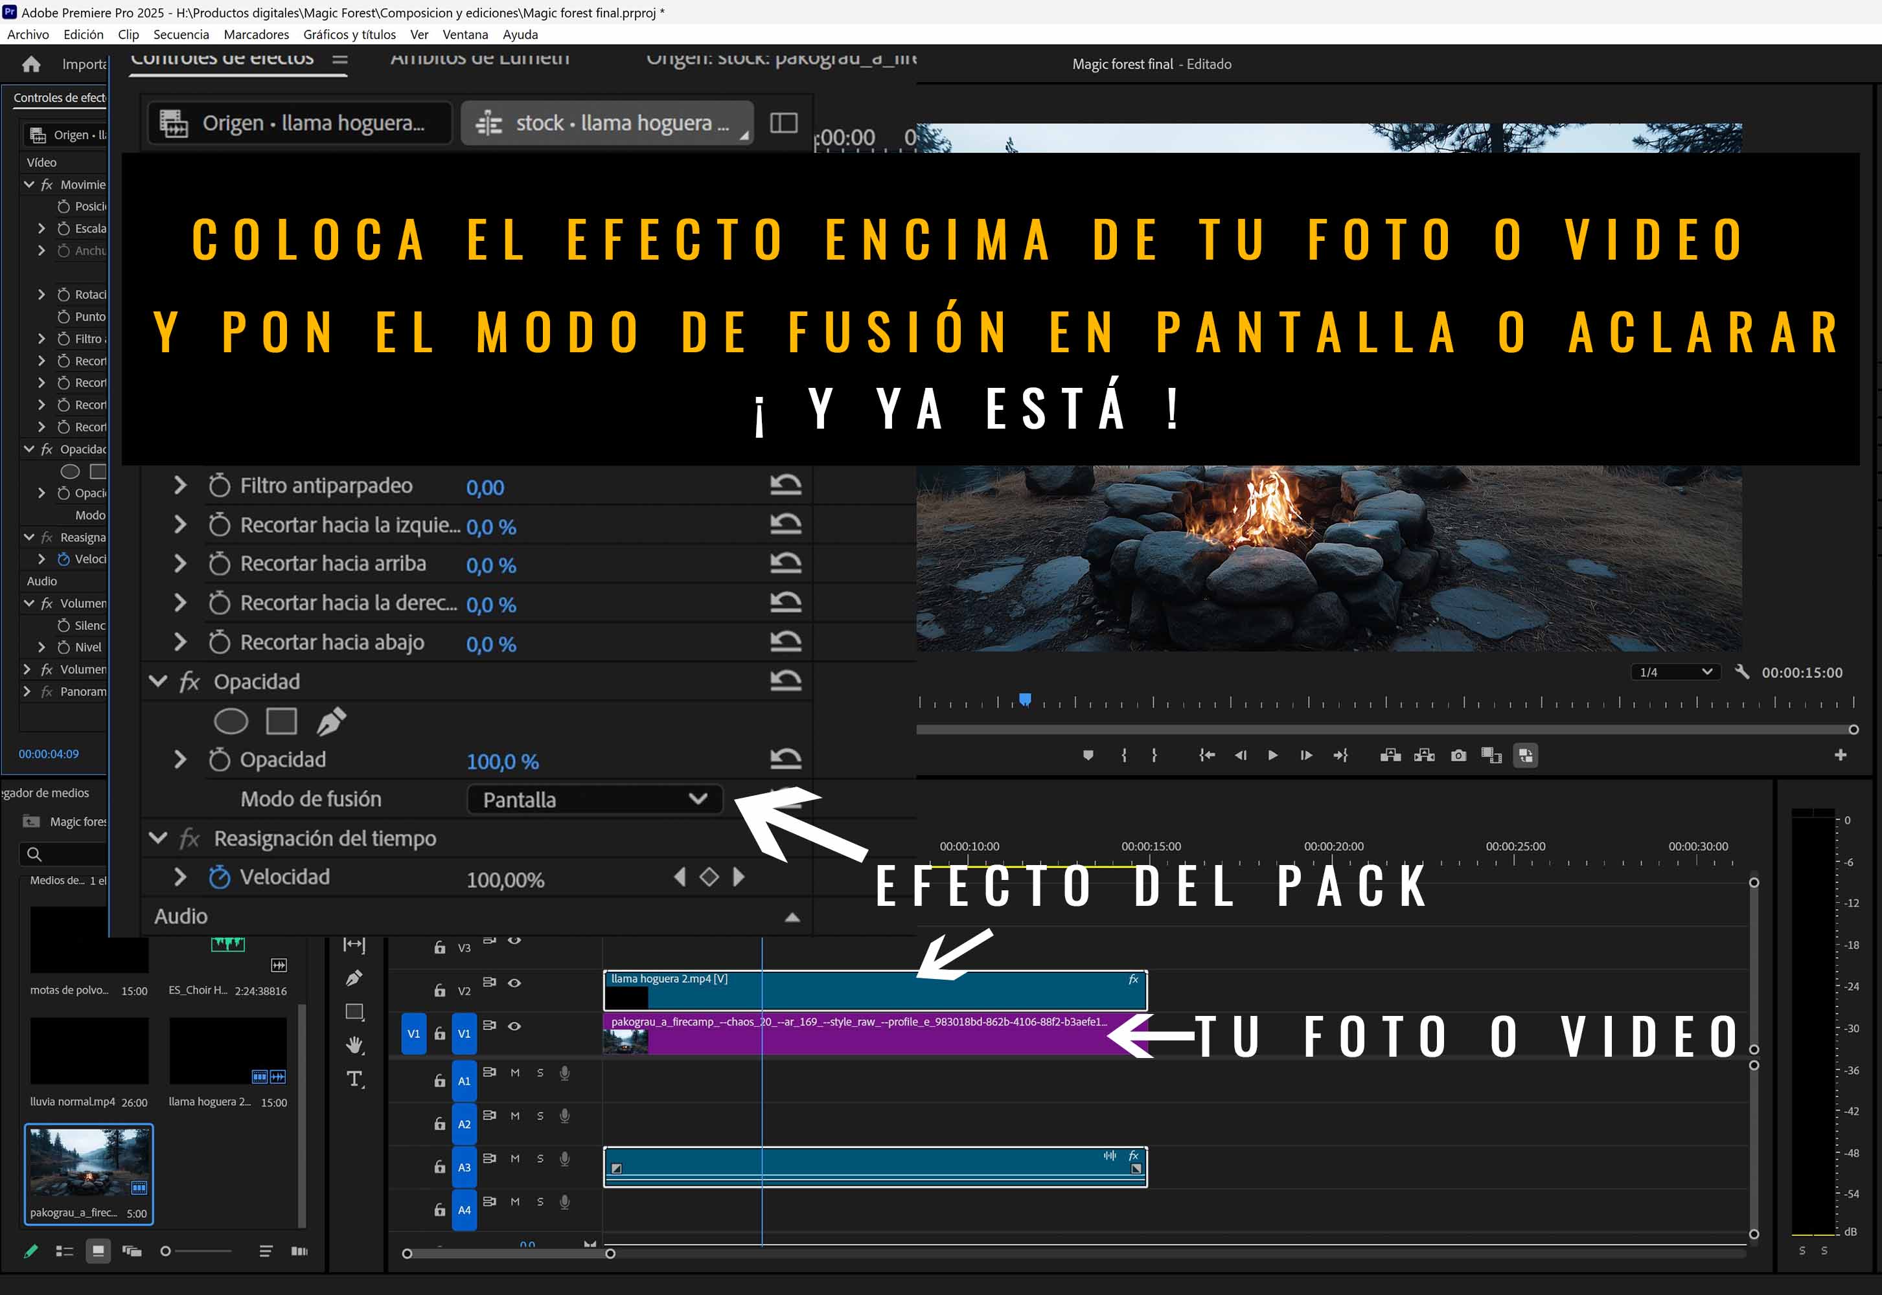Click the Lift button
1882x1295 pixels.
point(1391,756)
